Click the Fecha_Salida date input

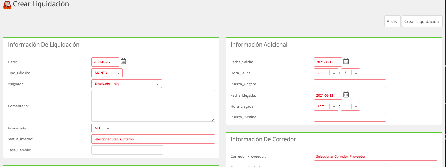pyautogui.click(x=328, y=62)
